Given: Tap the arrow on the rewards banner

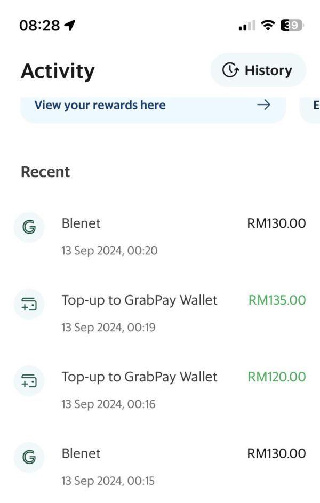Looking at the screenshot, I should pyautogui.click(x=263, y=105).
